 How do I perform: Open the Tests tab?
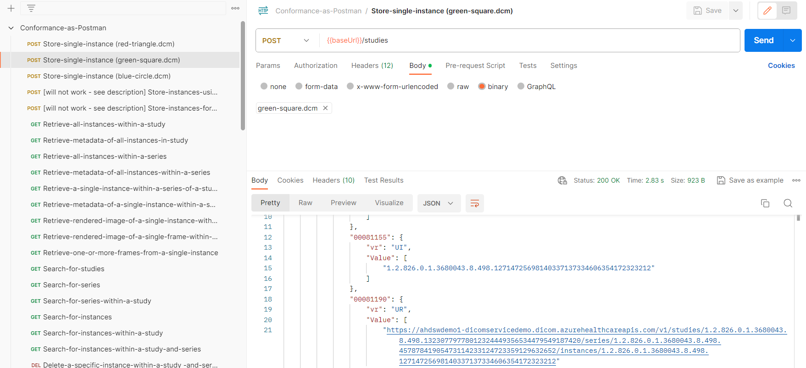tap(528, 66)
